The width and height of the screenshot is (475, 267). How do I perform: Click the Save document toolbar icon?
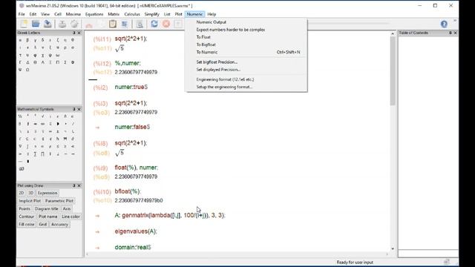click(x=47, y=24)
